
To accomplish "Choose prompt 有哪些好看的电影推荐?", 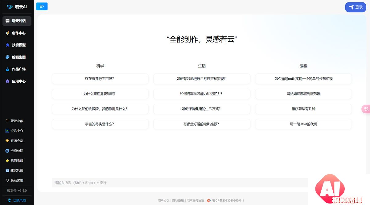I will click(x=202, y=124).
